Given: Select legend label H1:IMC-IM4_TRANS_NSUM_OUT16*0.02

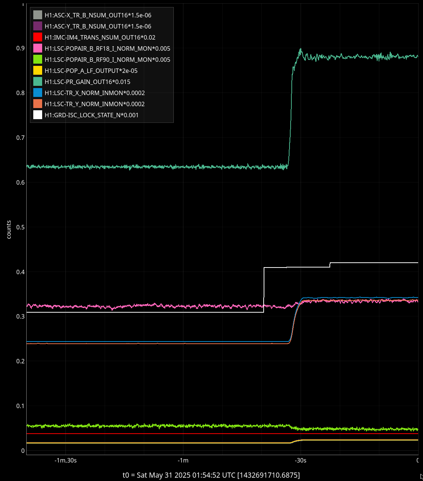Looking at the screenshot, I should (x=100, y=37).
